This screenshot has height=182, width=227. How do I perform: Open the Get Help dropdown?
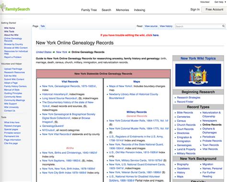click(220, 2)
